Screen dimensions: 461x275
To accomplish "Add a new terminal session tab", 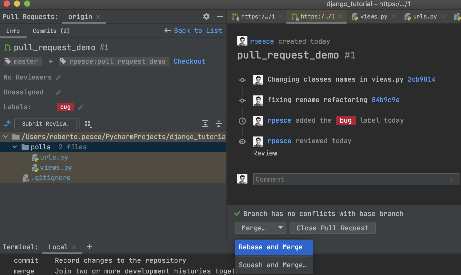I will pyautogui.click(x=89, y=247).
